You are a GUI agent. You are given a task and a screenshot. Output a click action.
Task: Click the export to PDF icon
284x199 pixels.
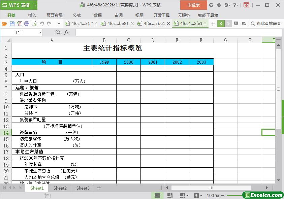click(x=20, y=24)
